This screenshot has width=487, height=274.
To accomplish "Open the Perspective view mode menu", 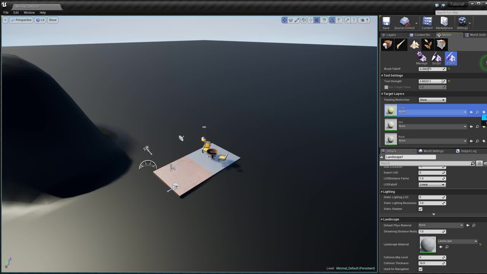I will [21, 20].
